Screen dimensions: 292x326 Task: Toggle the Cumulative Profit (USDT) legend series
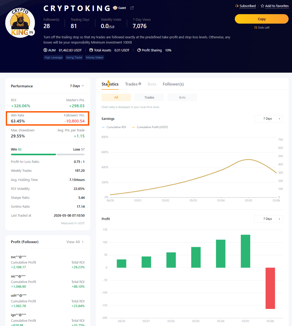[x=150, y=127]
